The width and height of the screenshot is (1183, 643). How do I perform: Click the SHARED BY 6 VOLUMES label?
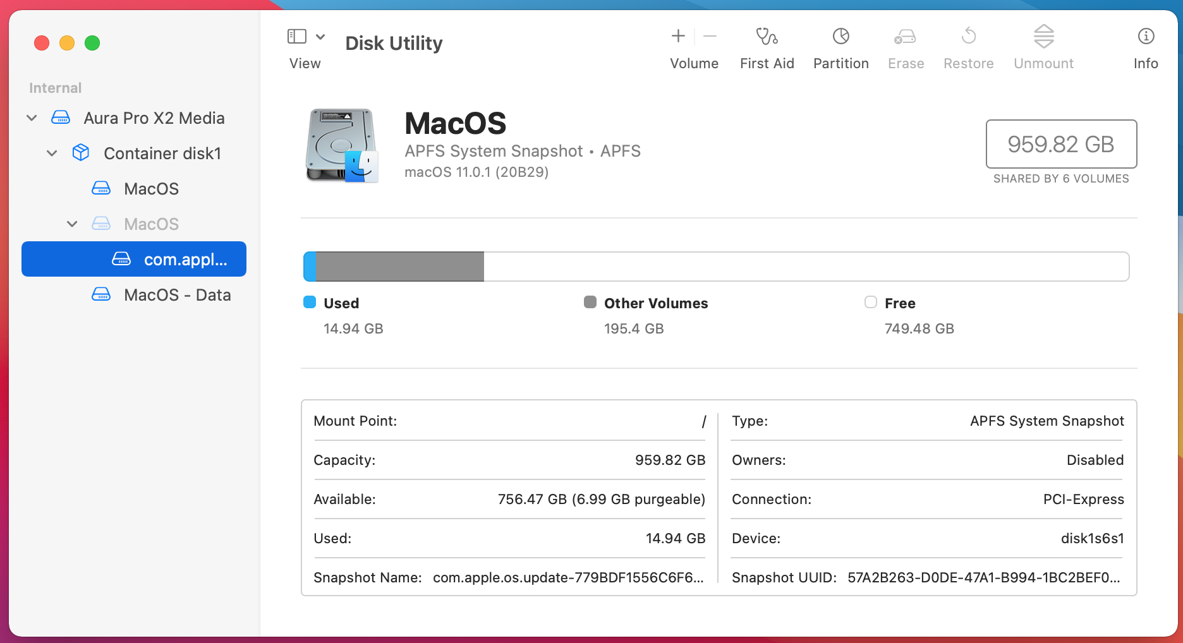click(1061, 179)
